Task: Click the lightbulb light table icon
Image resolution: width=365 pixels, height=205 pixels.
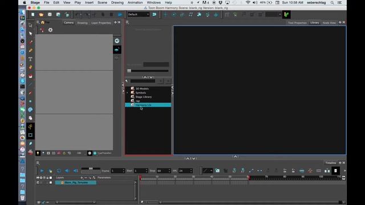Action: pos(38,153)
